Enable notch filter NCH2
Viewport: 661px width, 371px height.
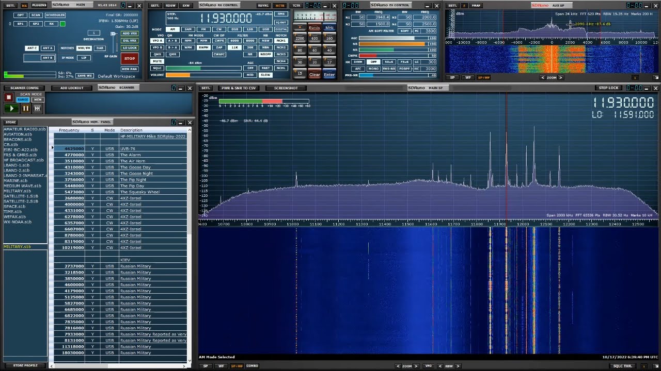coord(281,47)
